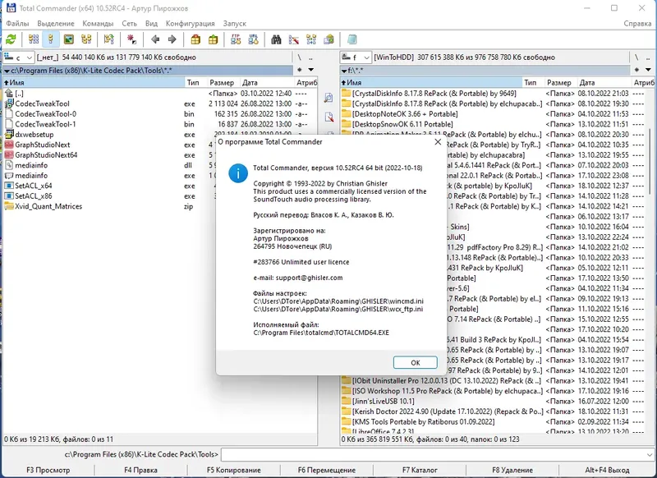Sort right panel by Дата column
The width and height of the screenshot is (657, 478).
point(604,82)
